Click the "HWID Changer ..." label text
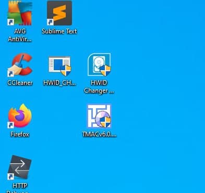 click(x=99, y=87)
